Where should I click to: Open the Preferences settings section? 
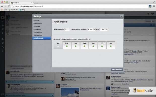pos(38,24)
